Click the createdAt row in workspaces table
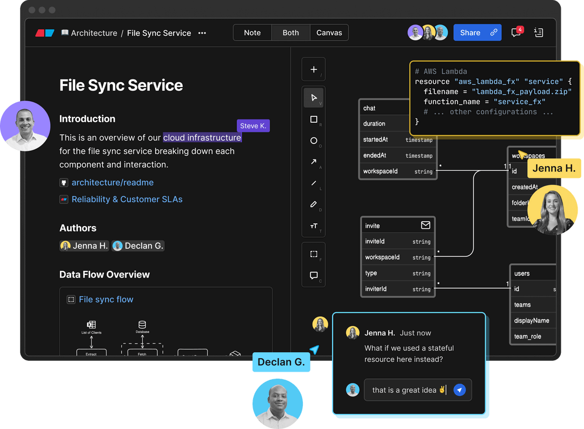Image resolution: width=584 pixels, height=429 pixels. point(523,187)
